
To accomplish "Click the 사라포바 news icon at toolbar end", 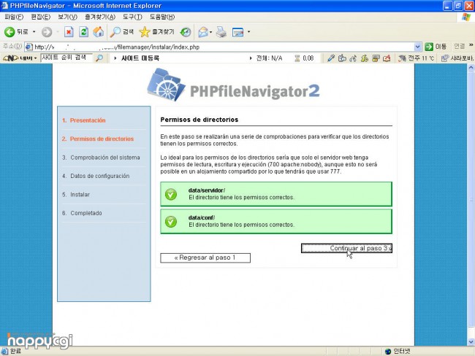I will point(445,58).
